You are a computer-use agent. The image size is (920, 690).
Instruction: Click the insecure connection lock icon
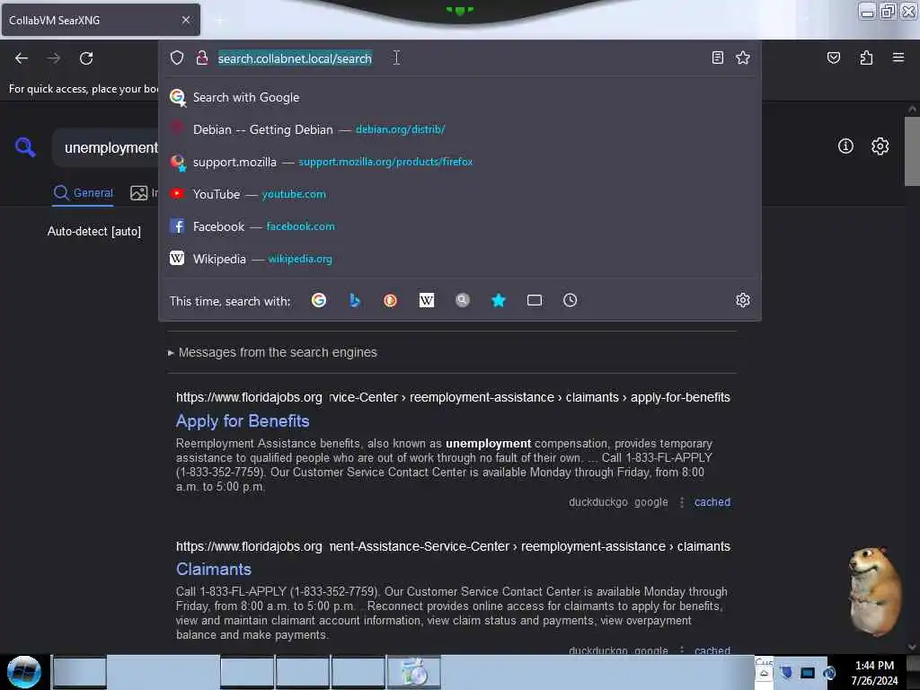pos(202,57)
